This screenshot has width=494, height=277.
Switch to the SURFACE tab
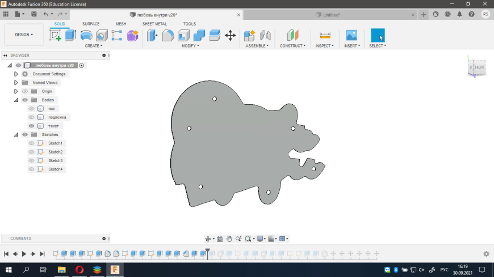pos(91,24)
